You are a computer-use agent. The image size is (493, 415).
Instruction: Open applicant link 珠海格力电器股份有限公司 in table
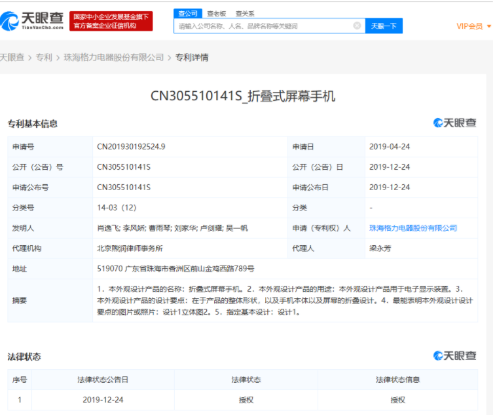(x=413, y=228)
